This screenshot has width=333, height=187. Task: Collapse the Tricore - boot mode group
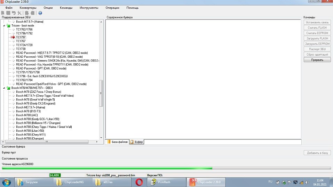pyautogui.click(x=4, y=26)
